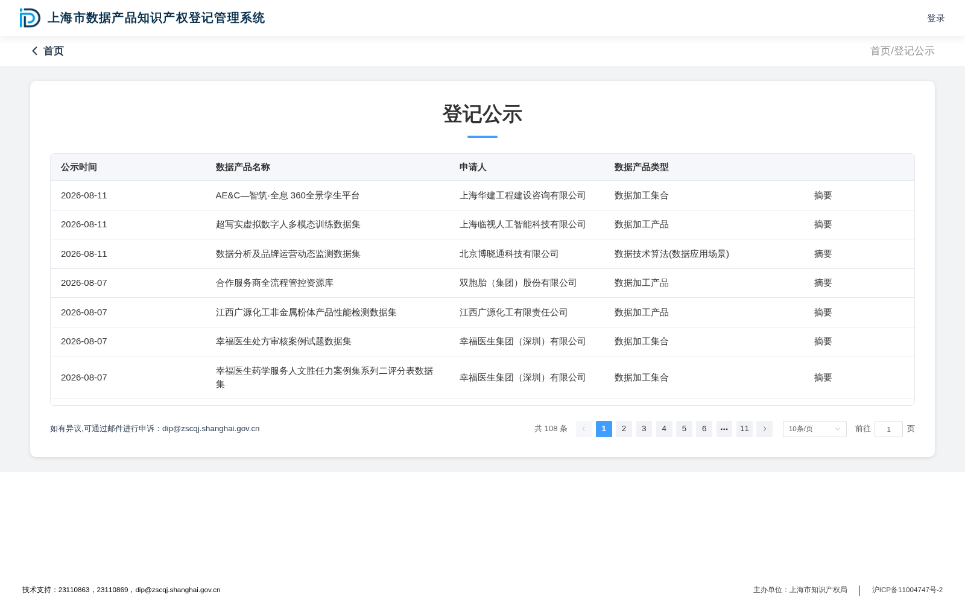Click applicant 上海临视人工智能科技有限公司
The width and height of the screenshot is (965, 603).
tap(522, 224)
